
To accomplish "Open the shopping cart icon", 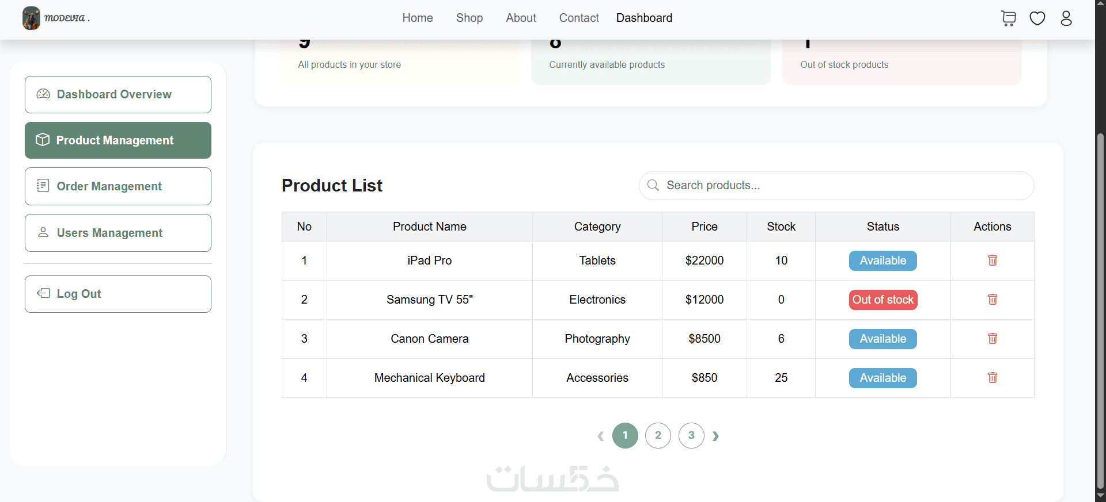I will click(1008, 18).
